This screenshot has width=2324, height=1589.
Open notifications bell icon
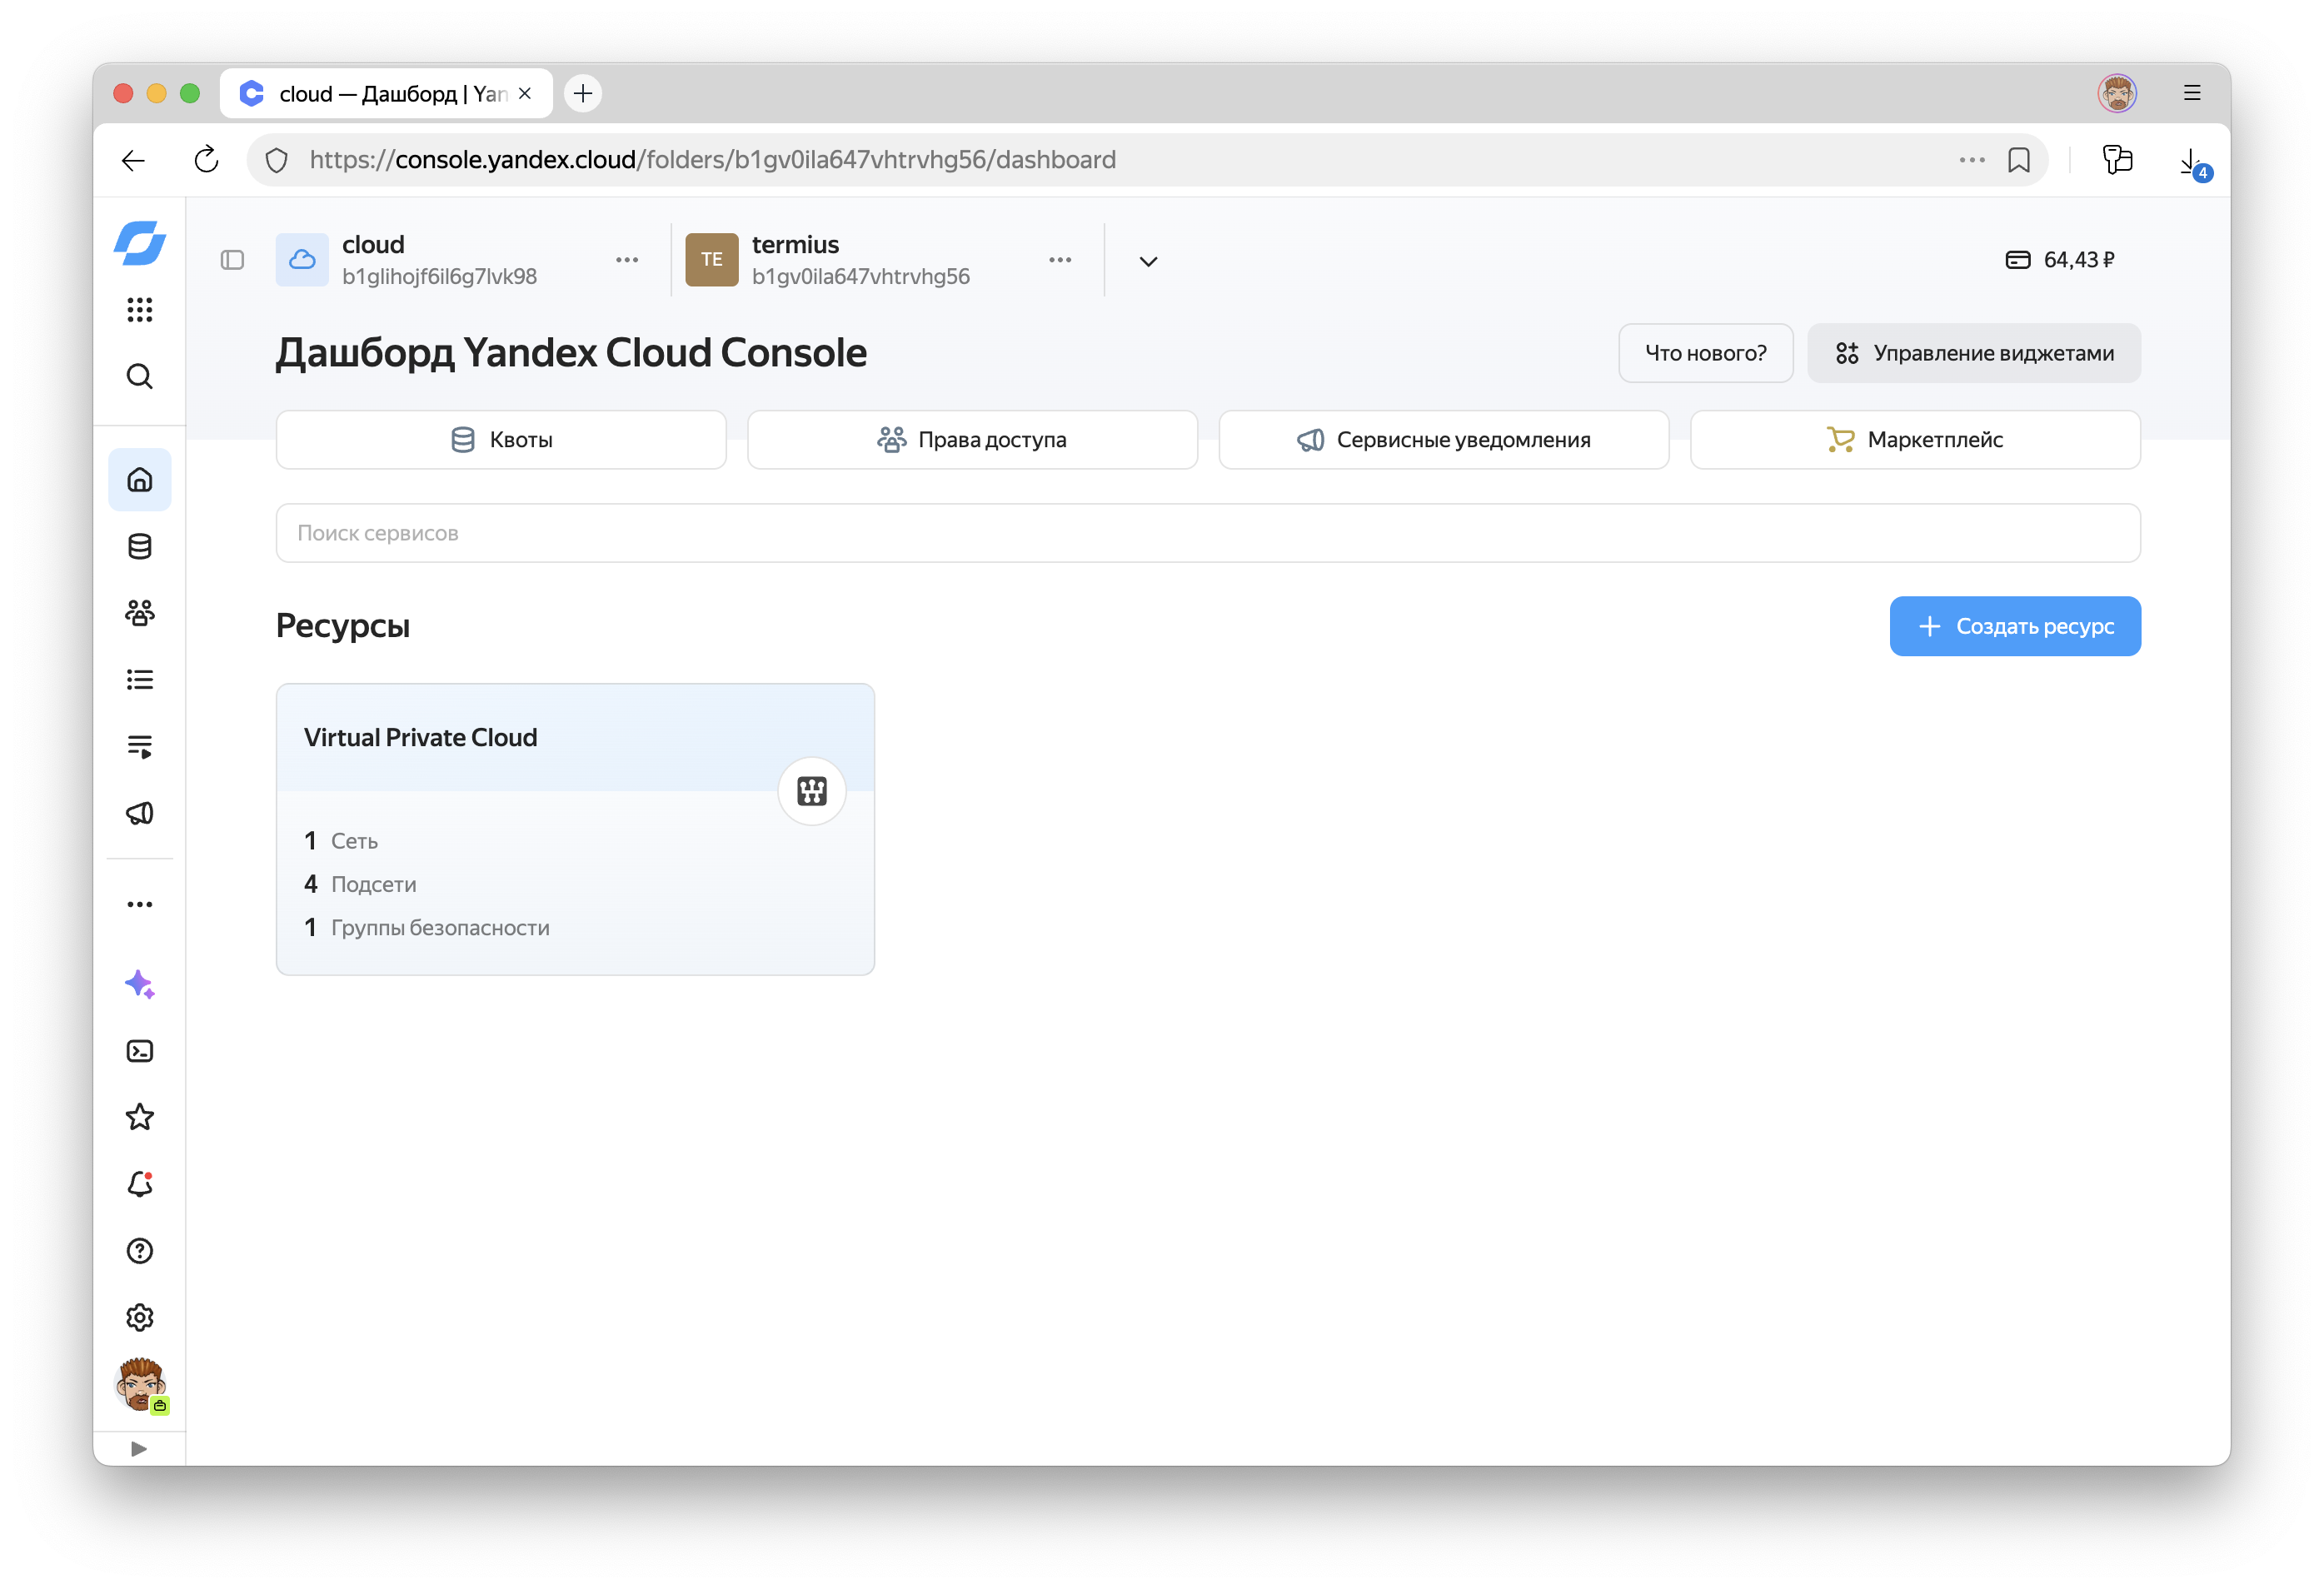pos(140,1184)
